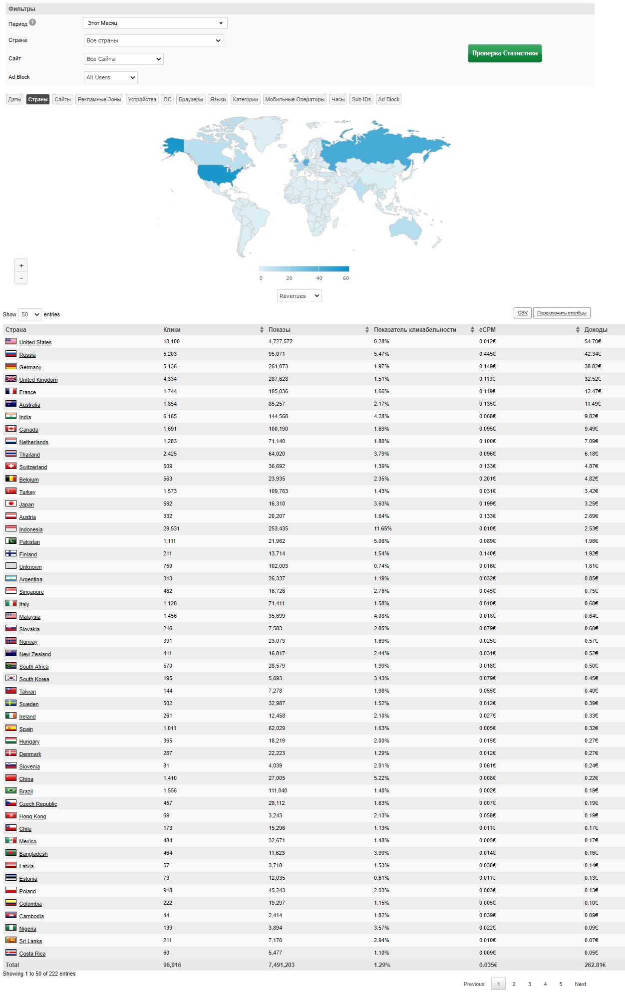Viewport: 625px width, 998px height.
Task: Open the Russia country link
Action: click(27, 355)
